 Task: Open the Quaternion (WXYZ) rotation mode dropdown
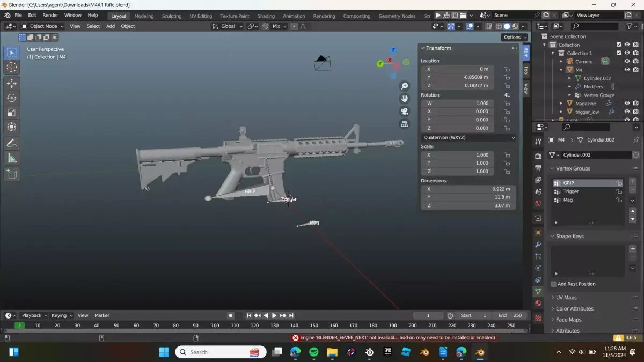pyautogui.click(x=469, y=137)
